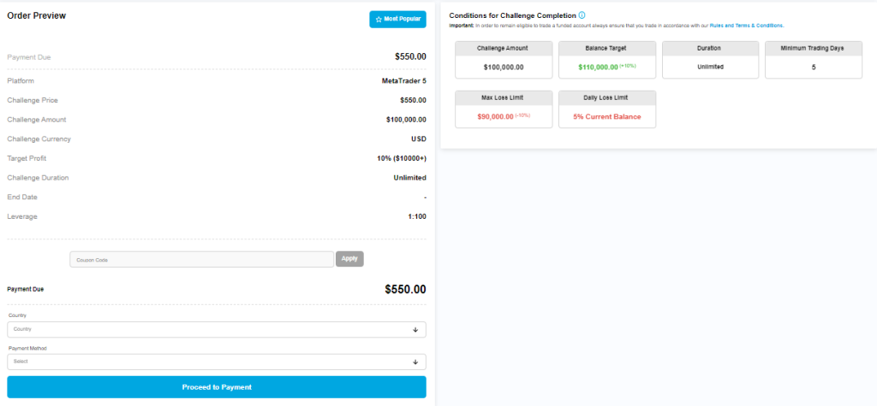Select the Daily Loss Limit card

click(607, 109)
